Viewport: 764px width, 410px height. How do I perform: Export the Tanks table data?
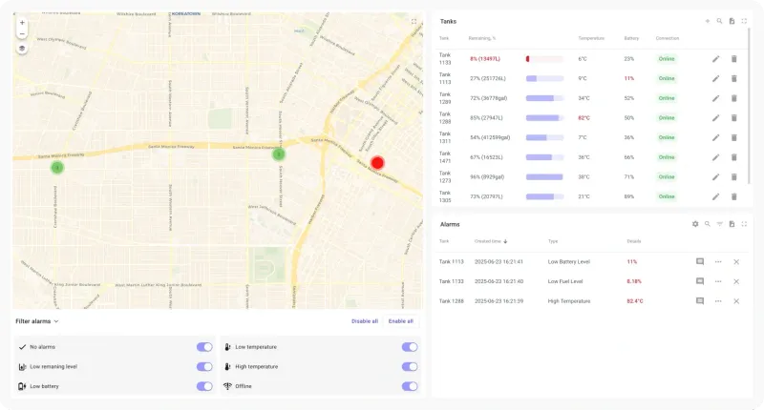click(732, 21)
